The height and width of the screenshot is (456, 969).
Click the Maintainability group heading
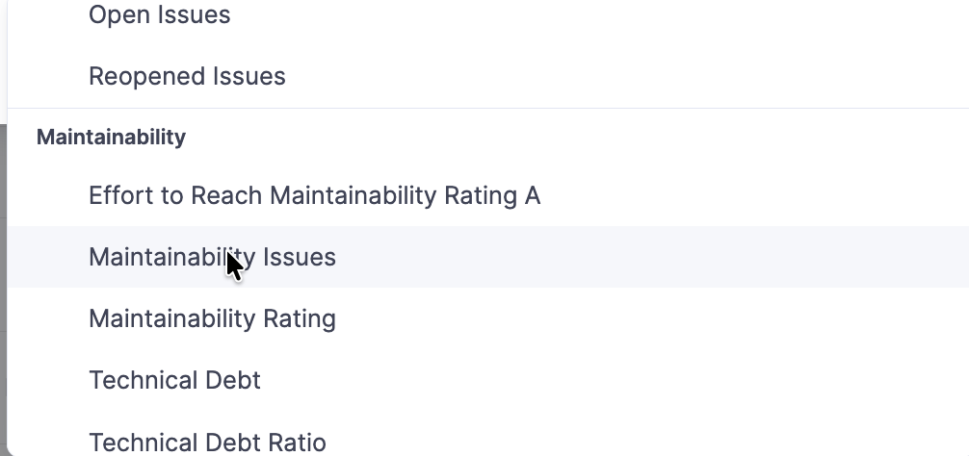coord(111,138)
